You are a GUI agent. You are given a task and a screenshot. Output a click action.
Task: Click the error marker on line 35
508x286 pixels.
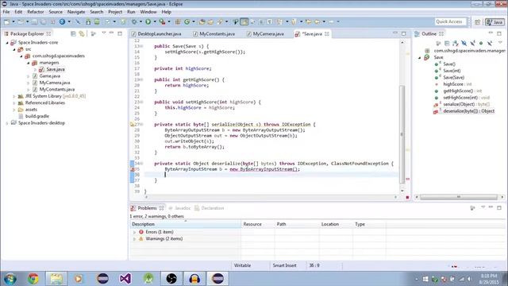[x=133, y=169]
